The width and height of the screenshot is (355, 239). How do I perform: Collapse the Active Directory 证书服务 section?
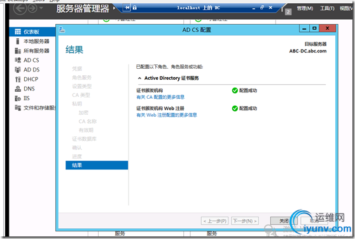click(x=139, y=78)
